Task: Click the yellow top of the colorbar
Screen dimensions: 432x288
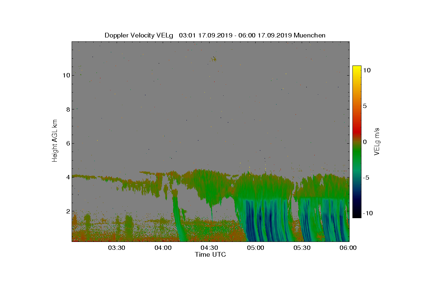Action: tap(357, 69)
